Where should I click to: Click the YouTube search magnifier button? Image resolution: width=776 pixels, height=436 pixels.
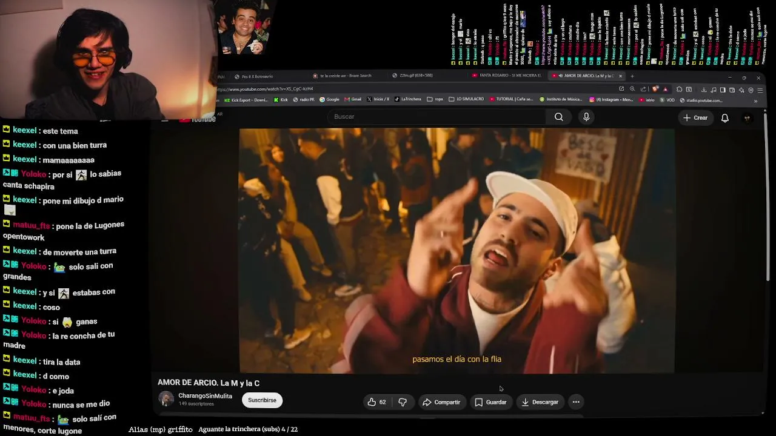click(558, 117)
